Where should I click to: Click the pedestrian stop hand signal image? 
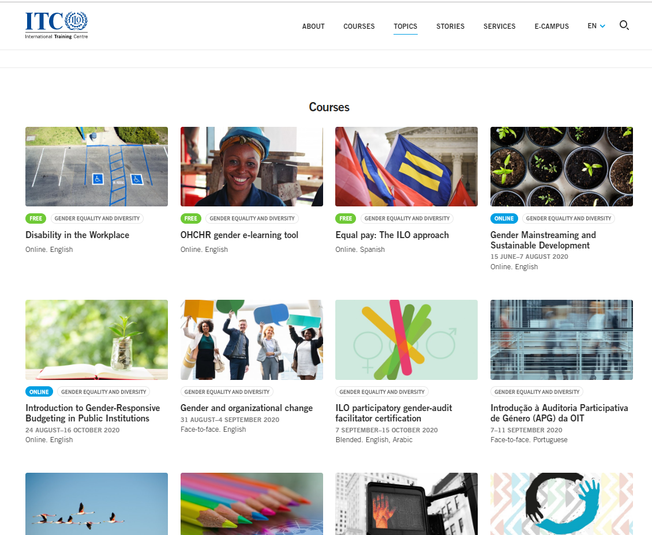(406, 503)
